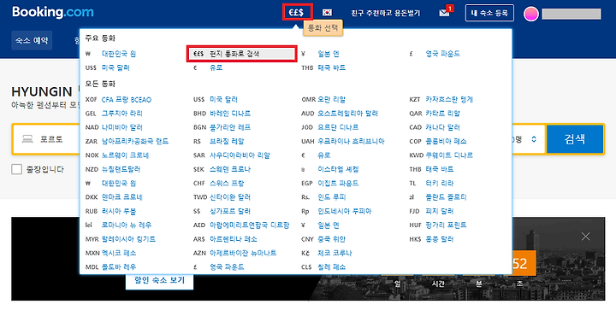
Task: Choose DKK 덴마크 크로네 currency
Action: [114, 197]
